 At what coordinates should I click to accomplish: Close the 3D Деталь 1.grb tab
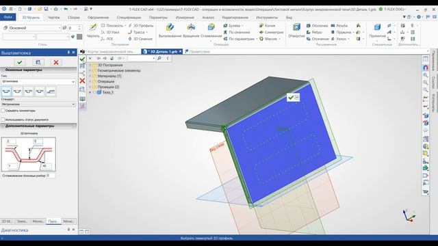coord(180,52)
